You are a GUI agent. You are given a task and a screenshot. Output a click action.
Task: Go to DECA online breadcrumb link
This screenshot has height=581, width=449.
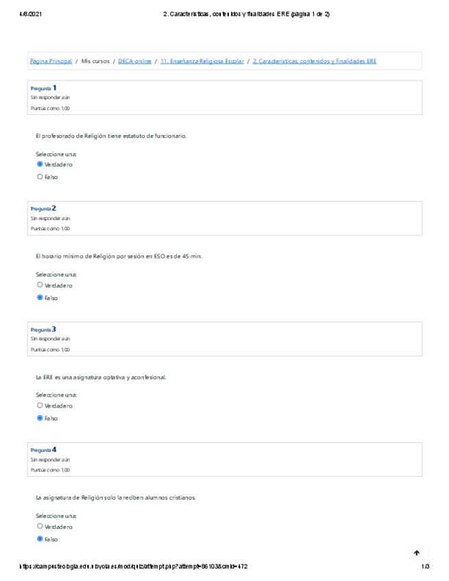[x=134, y=61]
